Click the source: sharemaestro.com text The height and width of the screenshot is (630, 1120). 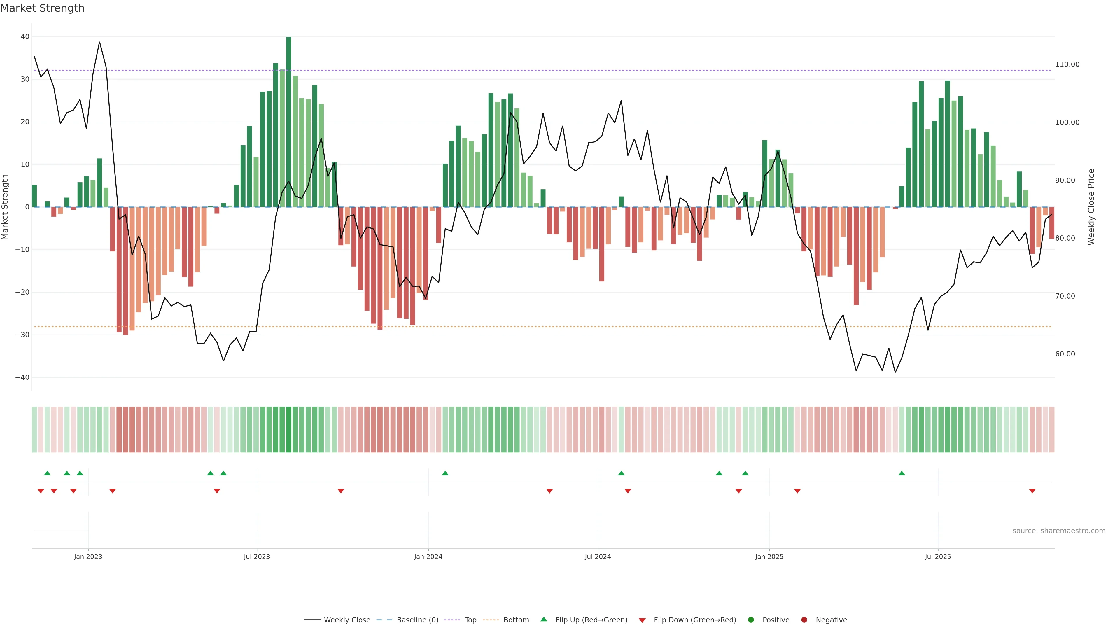coord(1059,531)
